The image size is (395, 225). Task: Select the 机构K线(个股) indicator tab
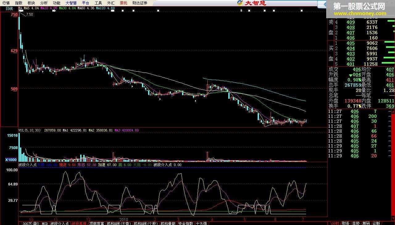146,223
